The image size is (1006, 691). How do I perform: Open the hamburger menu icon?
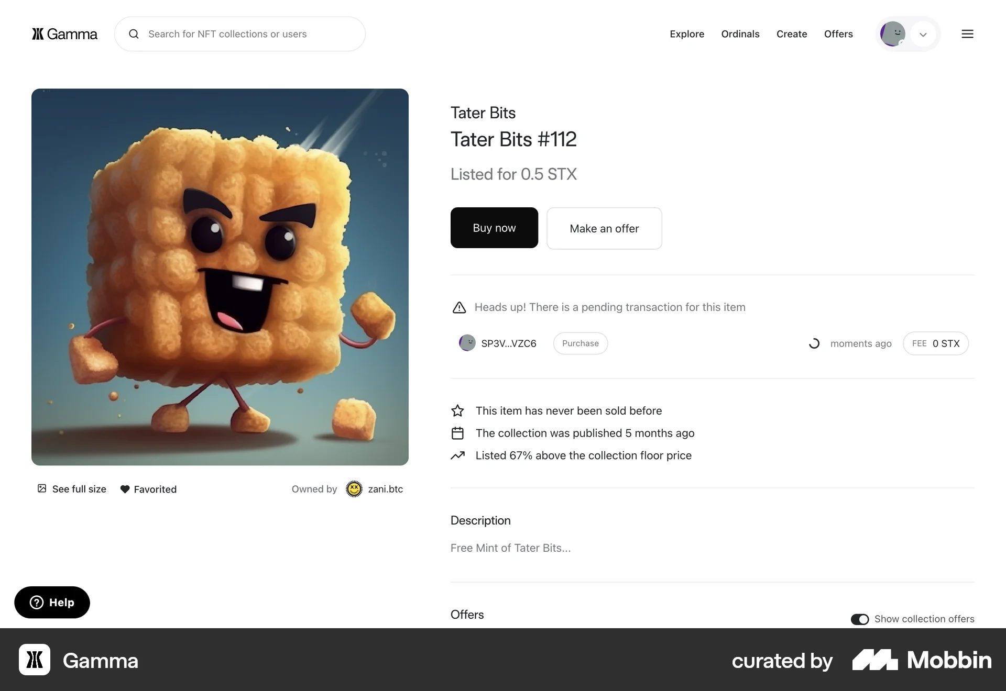(x=967, y=34)
